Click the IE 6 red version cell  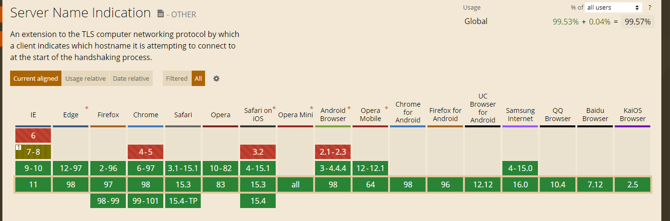click(33, 135)
